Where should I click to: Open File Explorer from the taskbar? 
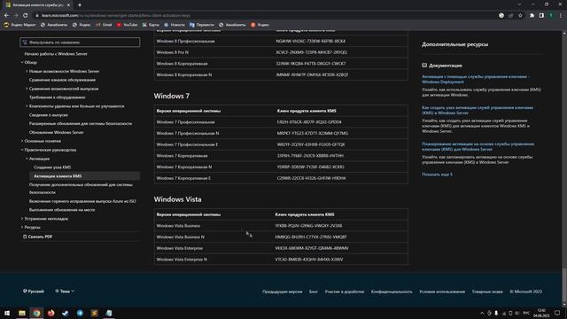tap(22, 313)
